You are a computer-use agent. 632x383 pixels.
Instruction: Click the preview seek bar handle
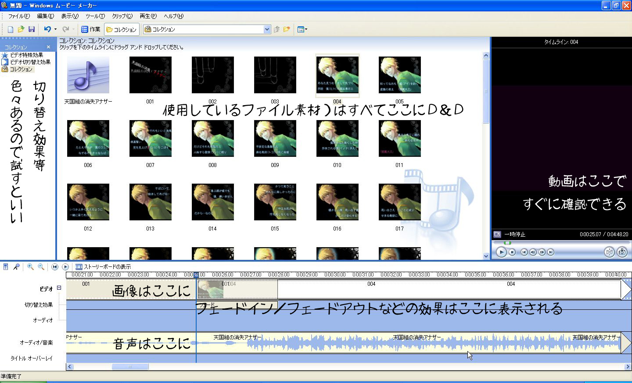[x=507, y=243]
